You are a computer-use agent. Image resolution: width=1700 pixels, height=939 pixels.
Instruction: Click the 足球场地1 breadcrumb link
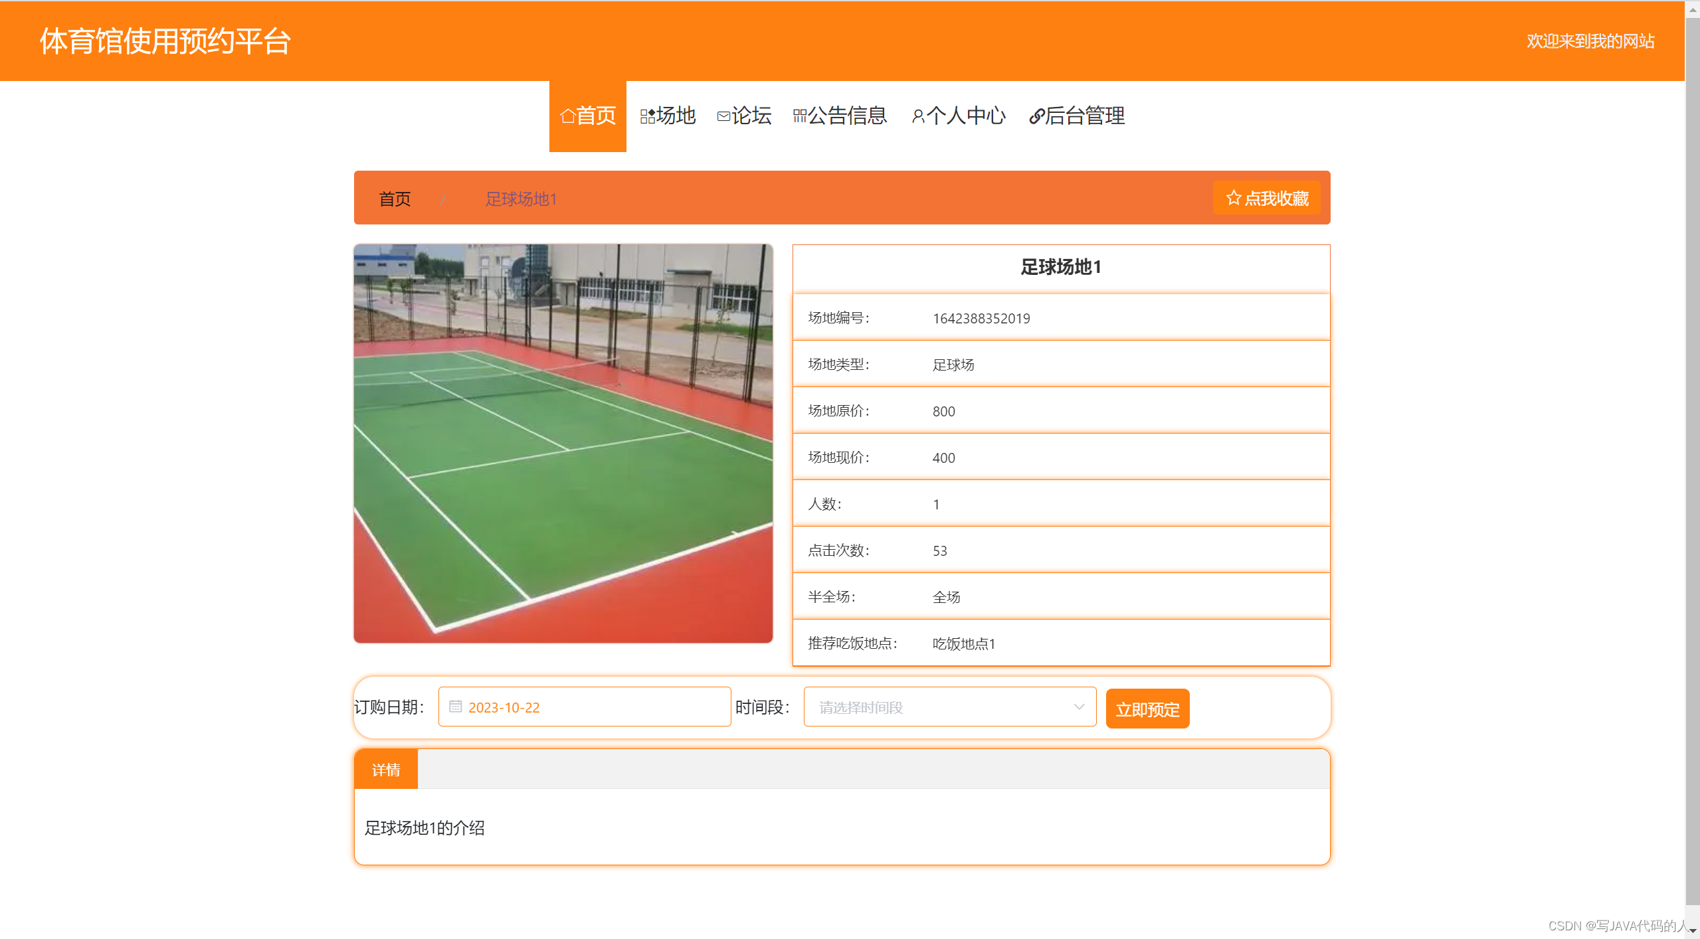click(x=520, y=199)
